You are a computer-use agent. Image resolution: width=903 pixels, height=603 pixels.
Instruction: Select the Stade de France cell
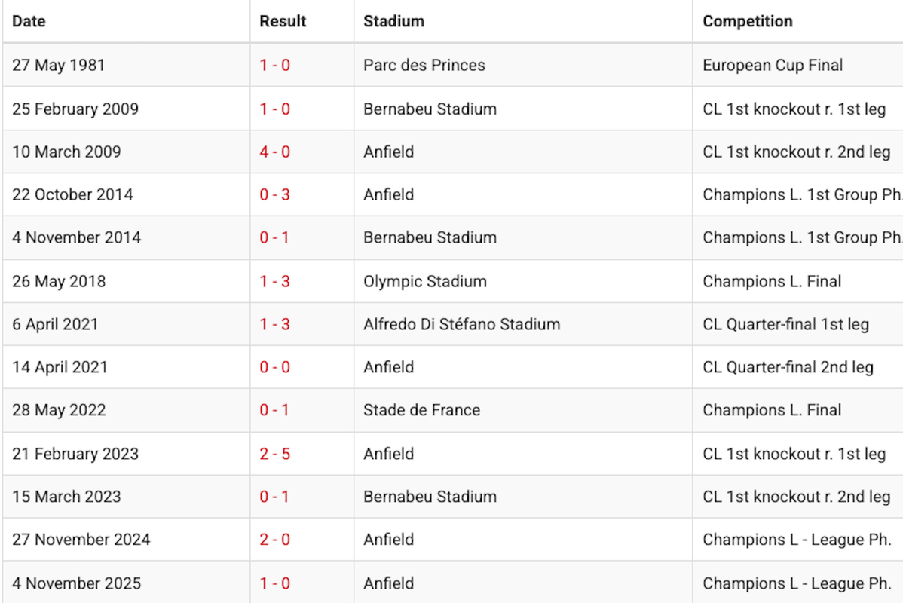pos(421,411)
